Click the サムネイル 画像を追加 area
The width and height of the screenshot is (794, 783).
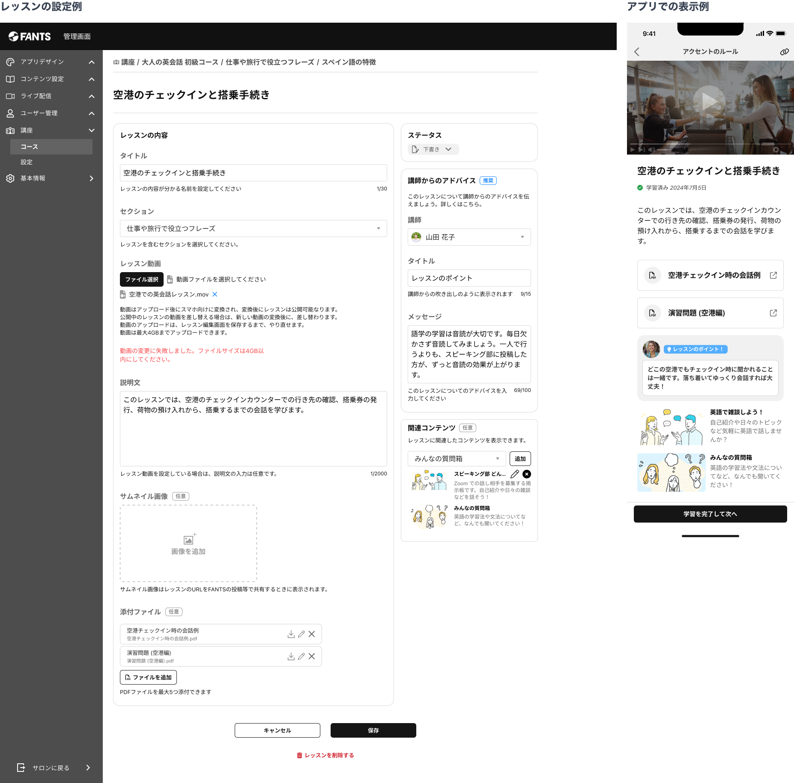coord(188,543)
